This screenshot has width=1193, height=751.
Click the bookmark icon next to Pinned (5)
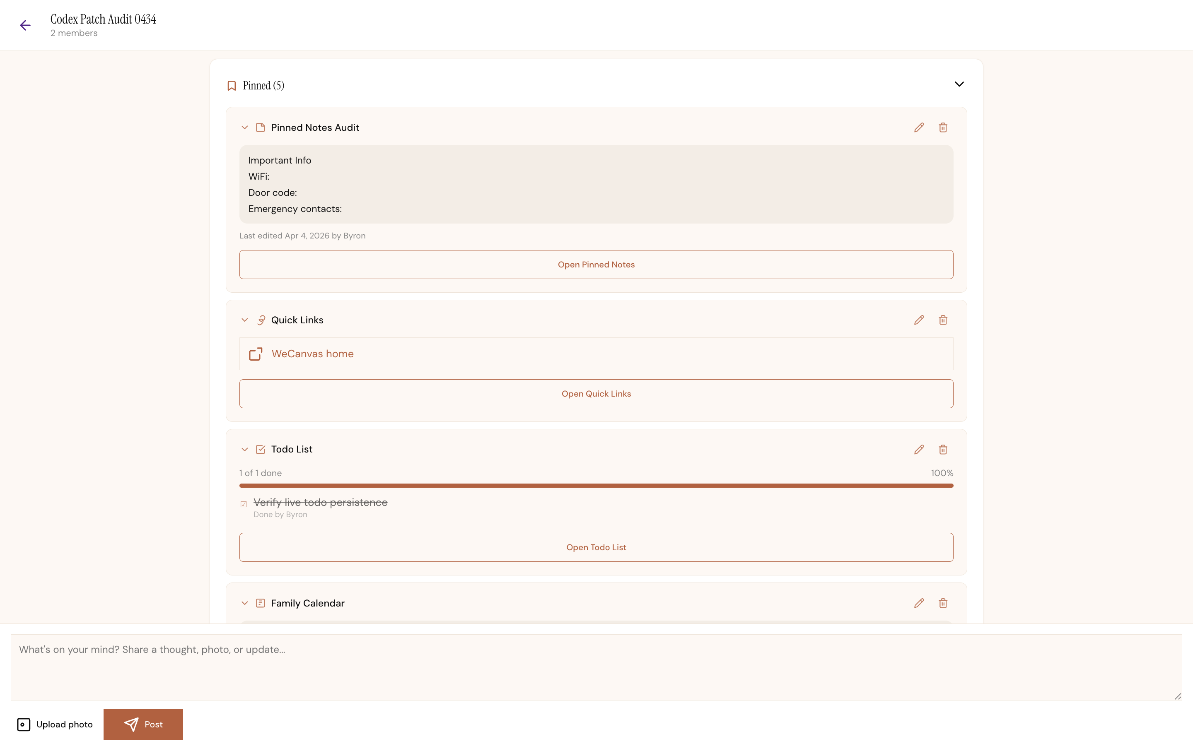click(x=232, y=85)
